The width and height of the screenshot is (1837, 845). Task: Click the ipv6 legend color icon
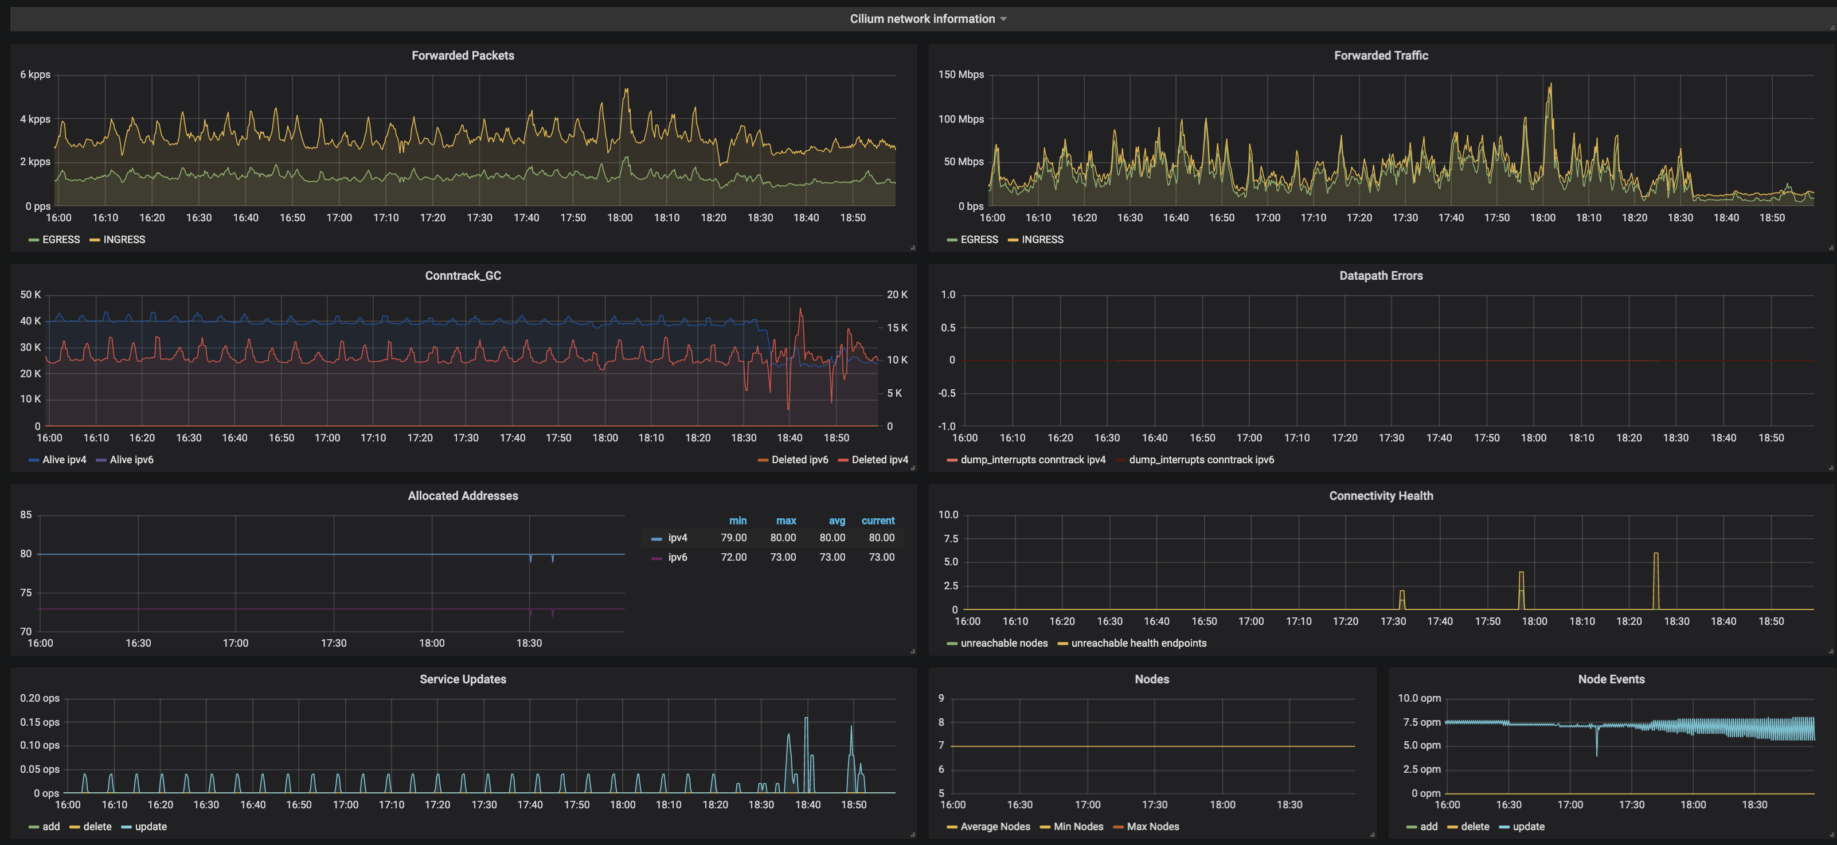(656, 558)
